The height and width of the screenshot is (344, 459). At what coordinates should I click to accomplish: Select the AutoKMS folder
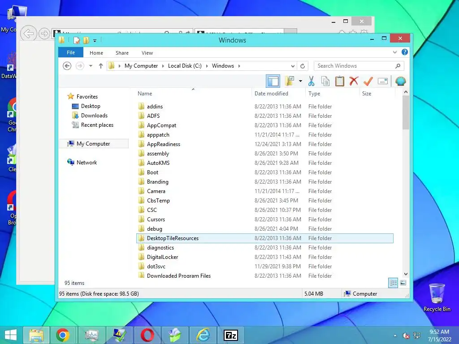(x=264, y=163)
